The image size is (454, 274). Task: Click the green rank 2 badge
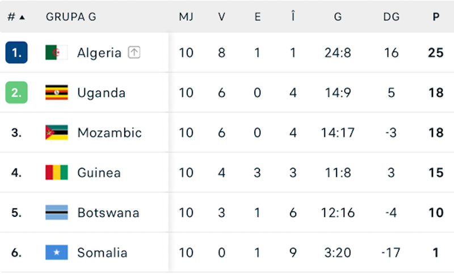(16, 93)
